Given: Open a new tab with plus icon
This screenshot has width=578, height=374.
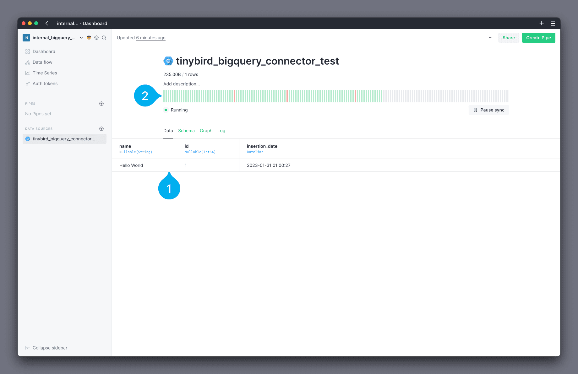Looking at the screenshot, I should pos(542,23).
